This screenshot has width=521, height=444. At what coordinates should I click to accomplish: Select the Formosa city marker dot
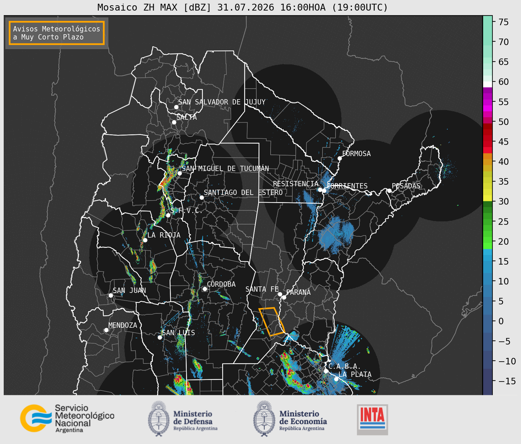pos(340,158)
